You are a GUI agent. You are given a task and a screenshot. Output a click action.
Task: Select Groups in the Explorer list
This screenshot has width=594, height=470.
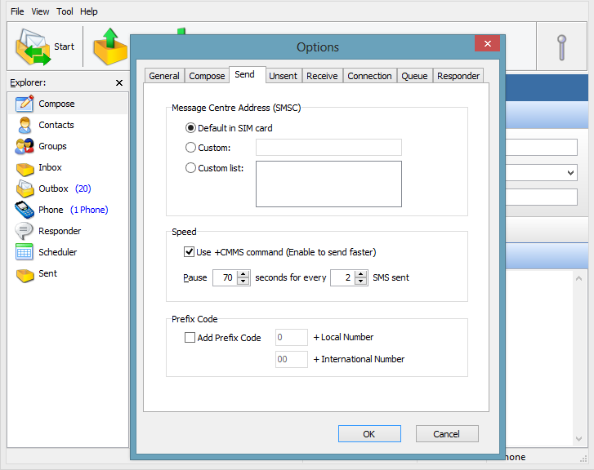pos(52,146)
